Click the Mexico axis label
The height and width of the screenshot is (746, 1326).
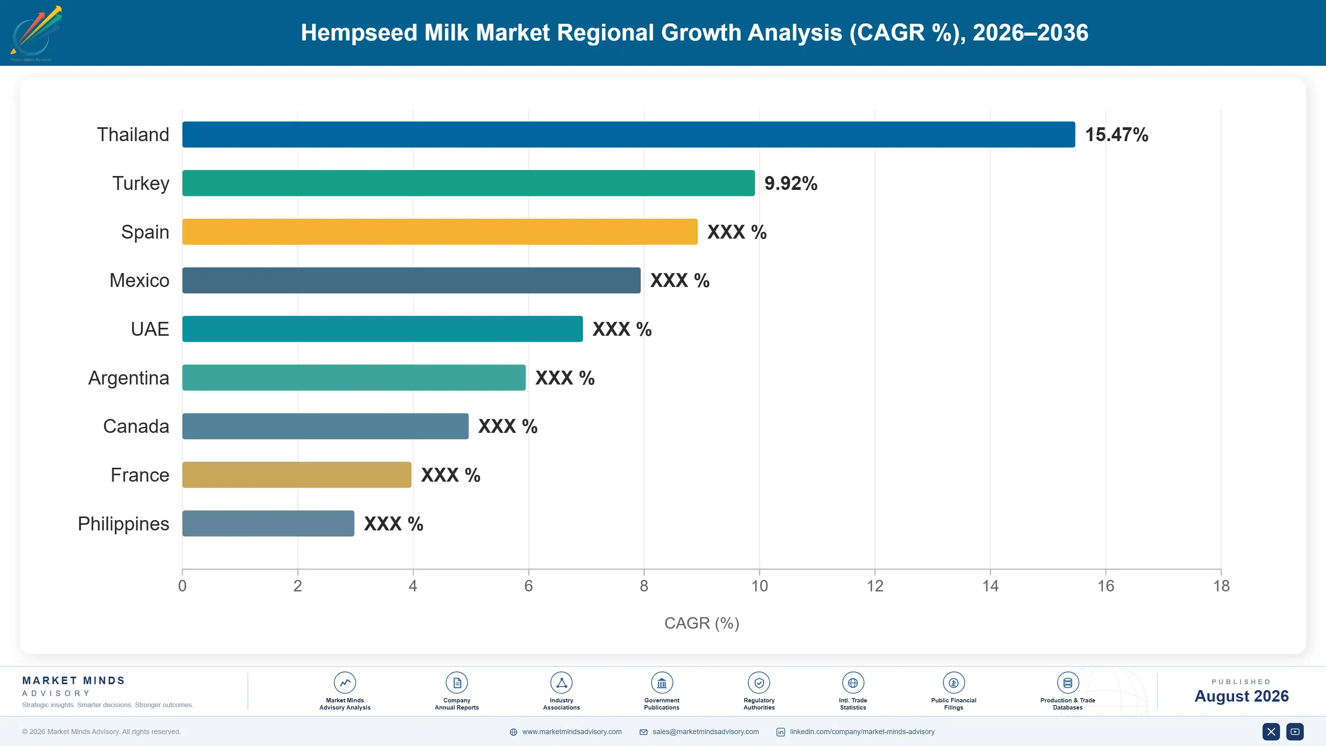tap(140, 280)
